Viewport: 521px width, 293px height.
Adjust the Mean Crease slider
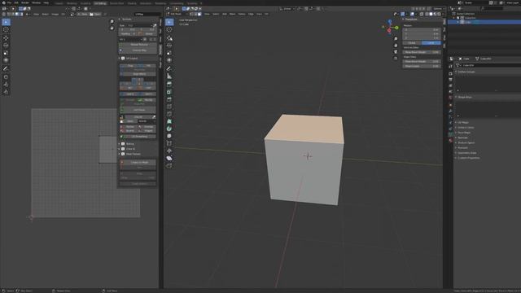422,66
